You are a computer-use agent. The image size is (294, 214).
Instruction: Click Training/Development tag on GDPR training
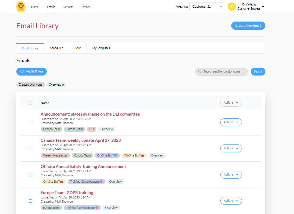pyautogui.click(x=82, y=208)
